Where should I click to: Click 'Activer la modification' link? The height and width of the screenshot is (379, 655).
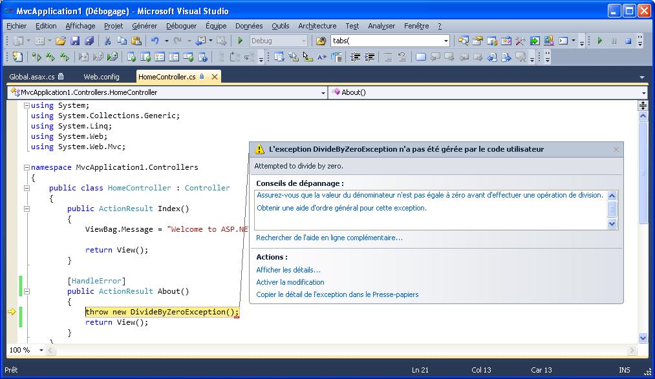(290, 282)
